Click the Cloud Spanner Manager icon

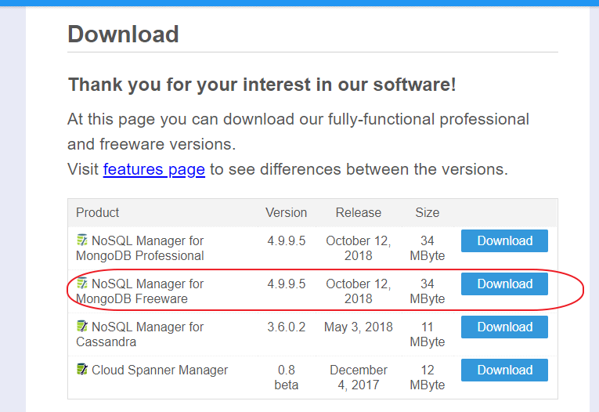coord(81,370)
